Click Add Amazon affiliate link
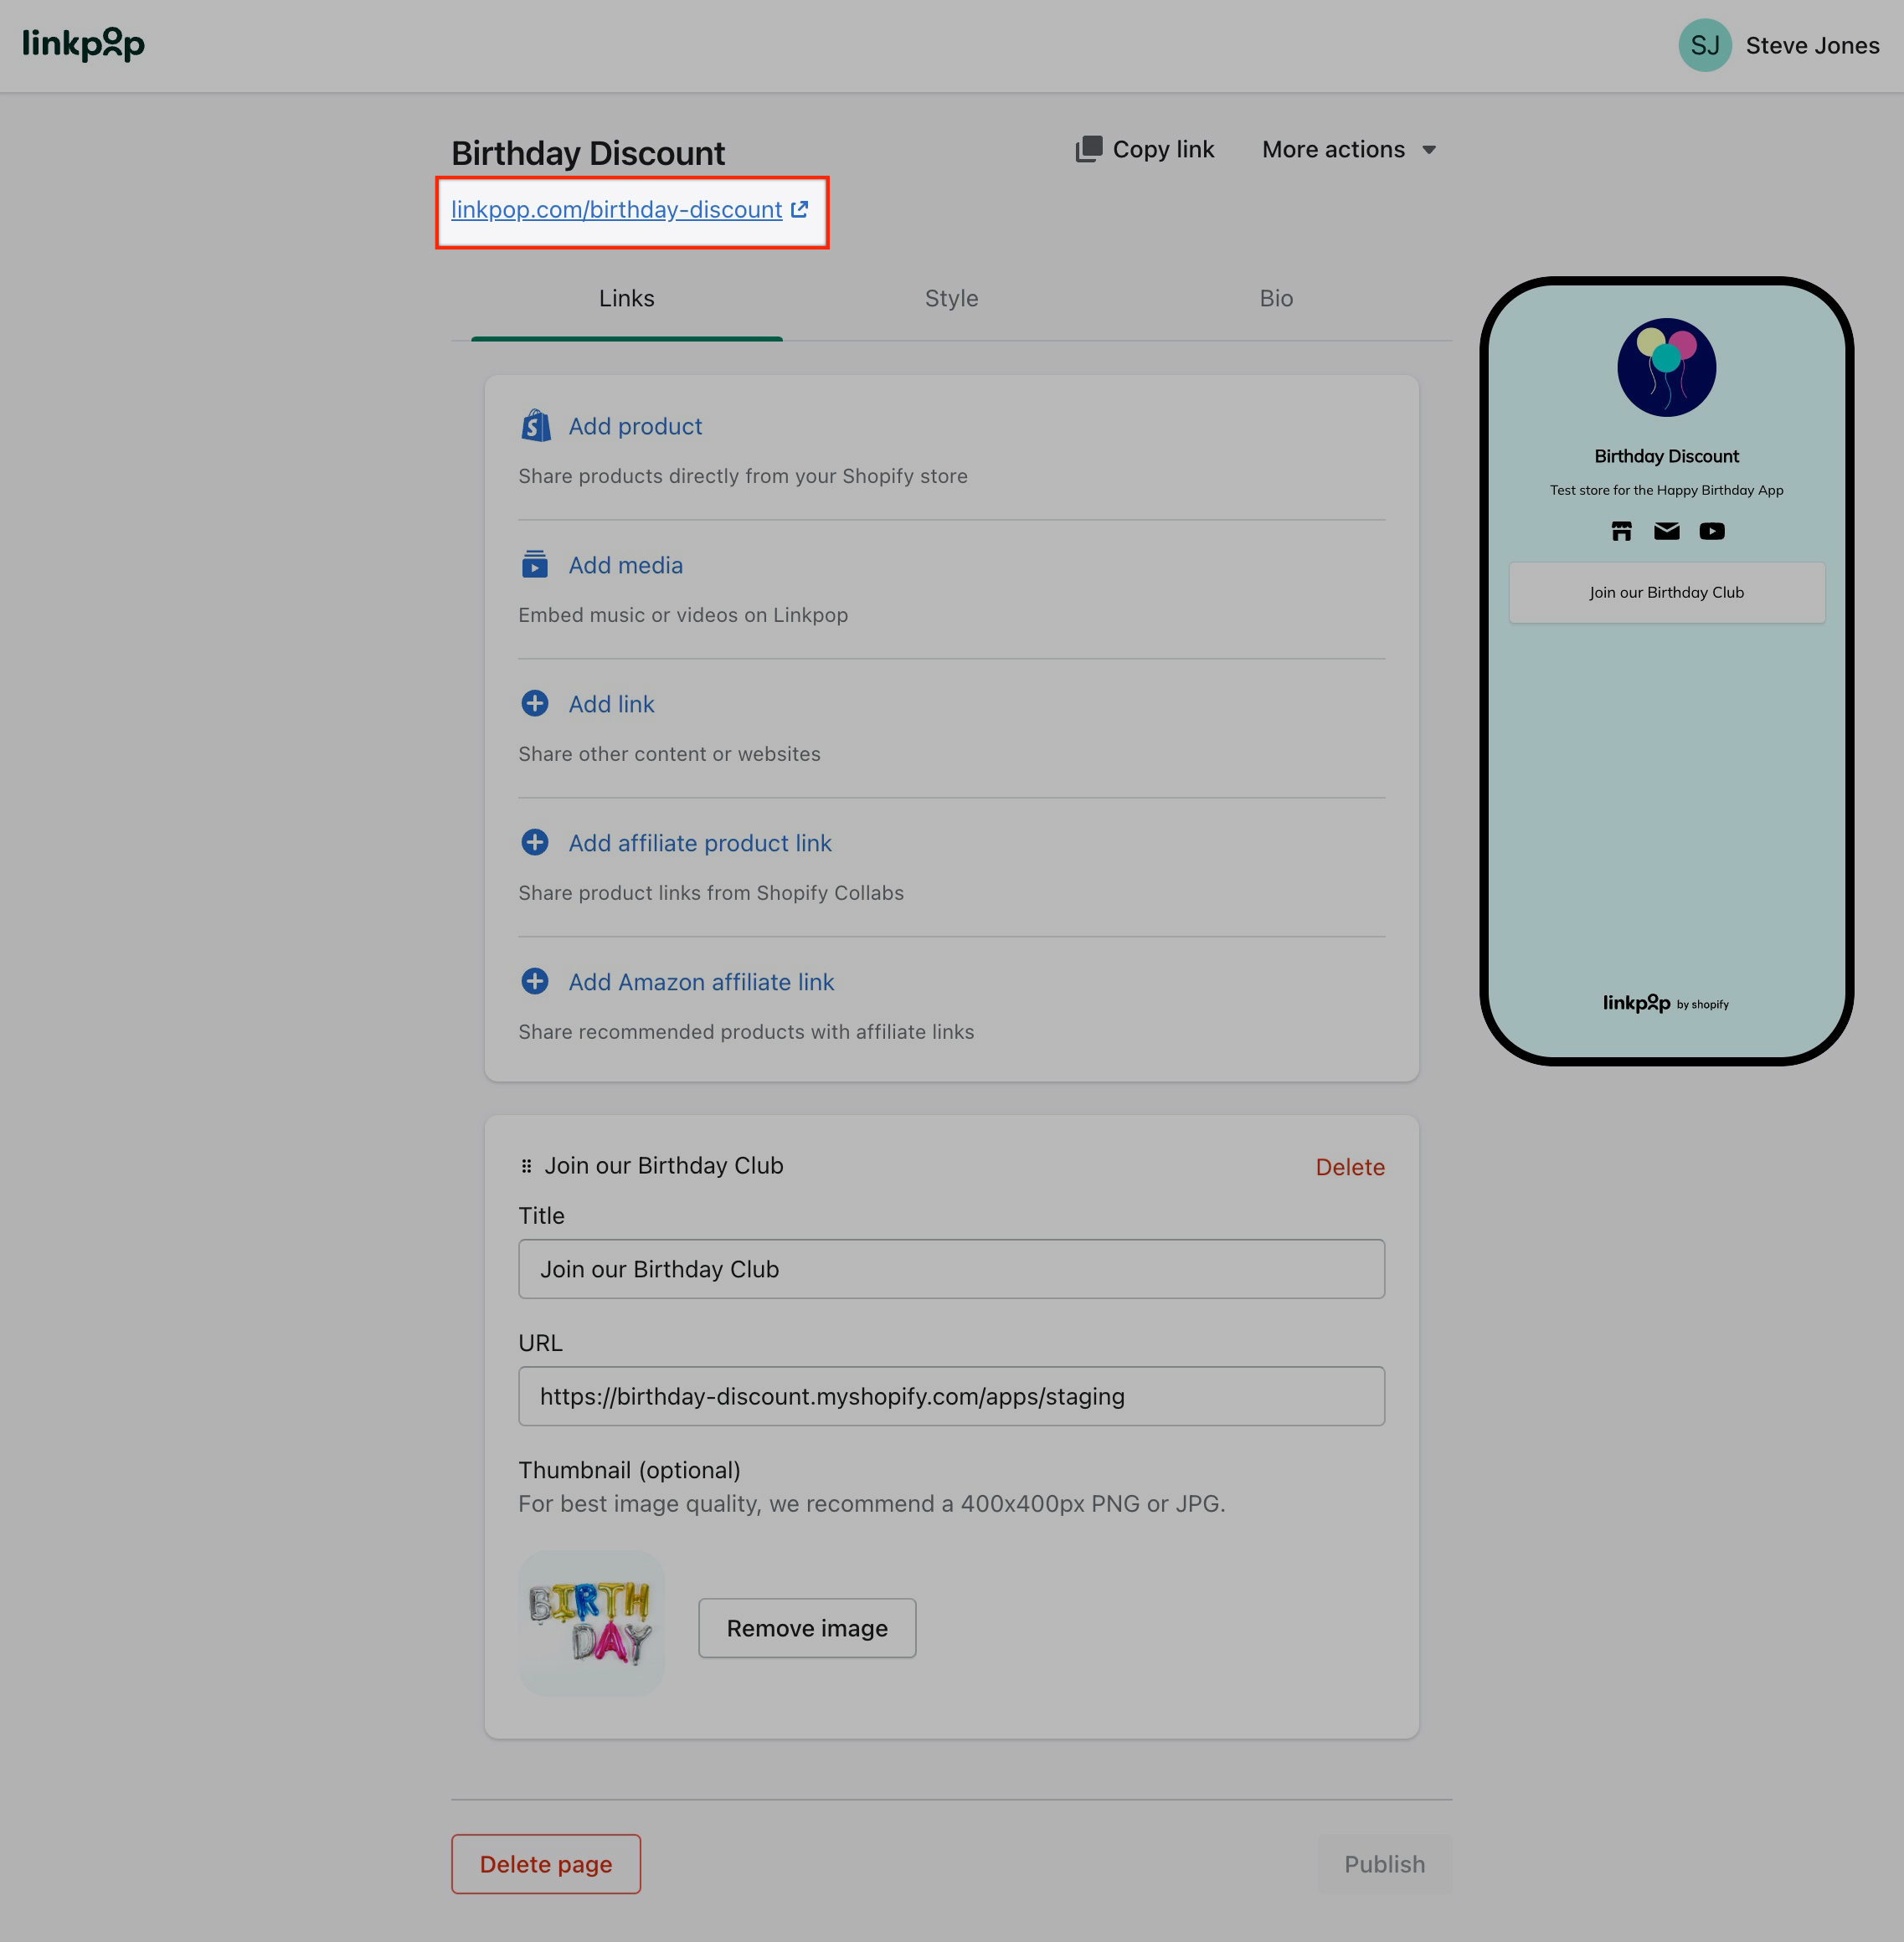Image resolution: width=1904 pixels, height=1942 pixels. pos(701,982)
